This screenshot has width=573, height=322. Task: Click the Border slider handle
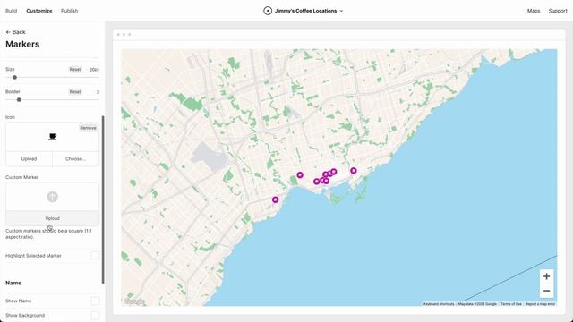pos(19,99)
